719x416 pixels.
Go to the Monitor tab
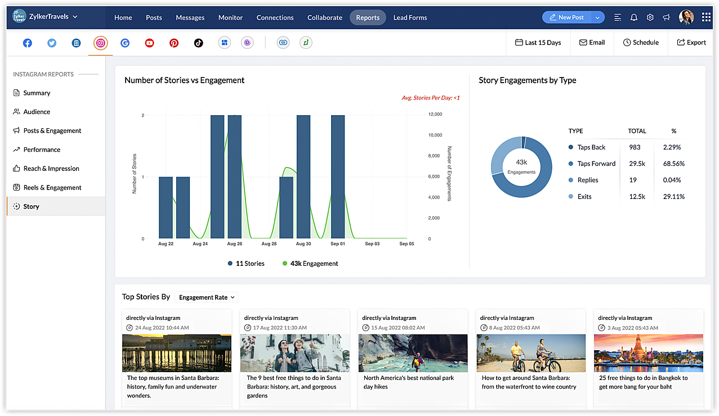point(230,17)
